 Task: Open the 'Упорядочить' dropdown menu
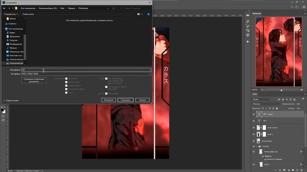[11, 14]
